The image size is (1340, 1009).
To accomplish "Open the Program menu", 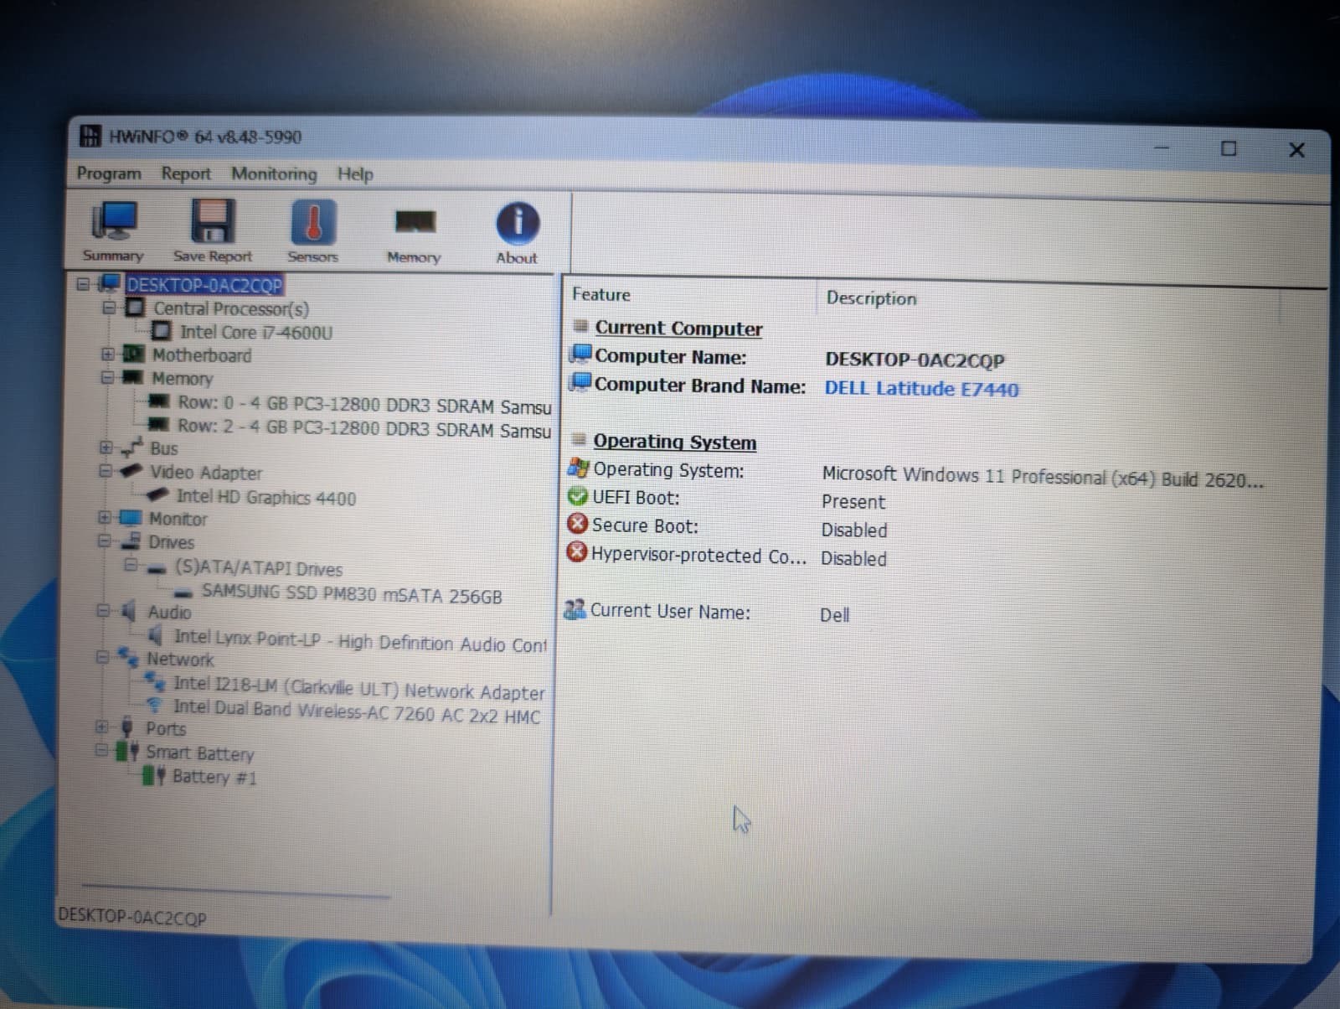I will tap(109, 173).
